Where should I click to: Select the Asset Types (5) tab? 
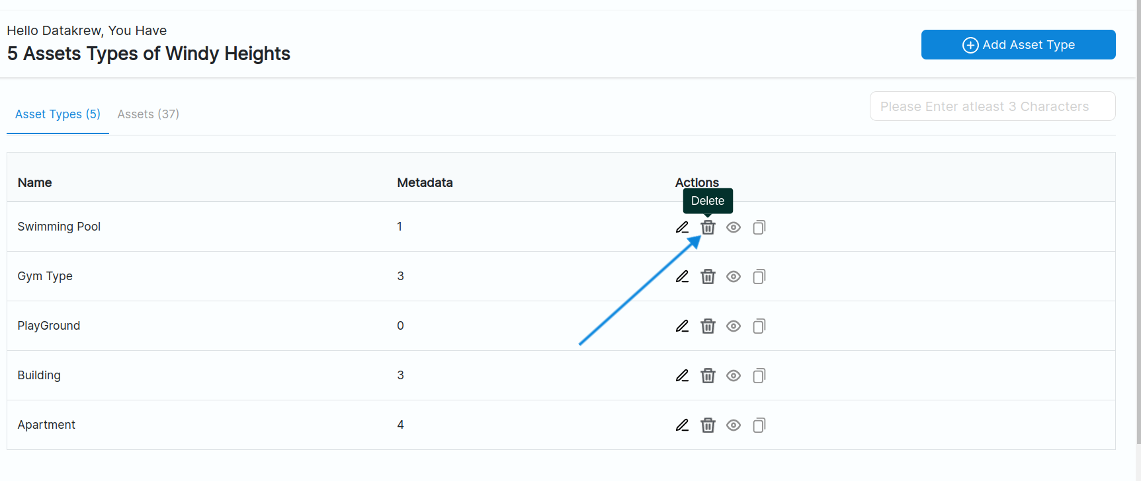coord(58,114)
